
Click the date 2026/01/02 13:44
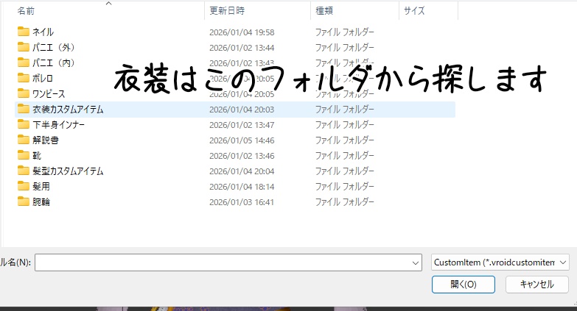[242, 48]
